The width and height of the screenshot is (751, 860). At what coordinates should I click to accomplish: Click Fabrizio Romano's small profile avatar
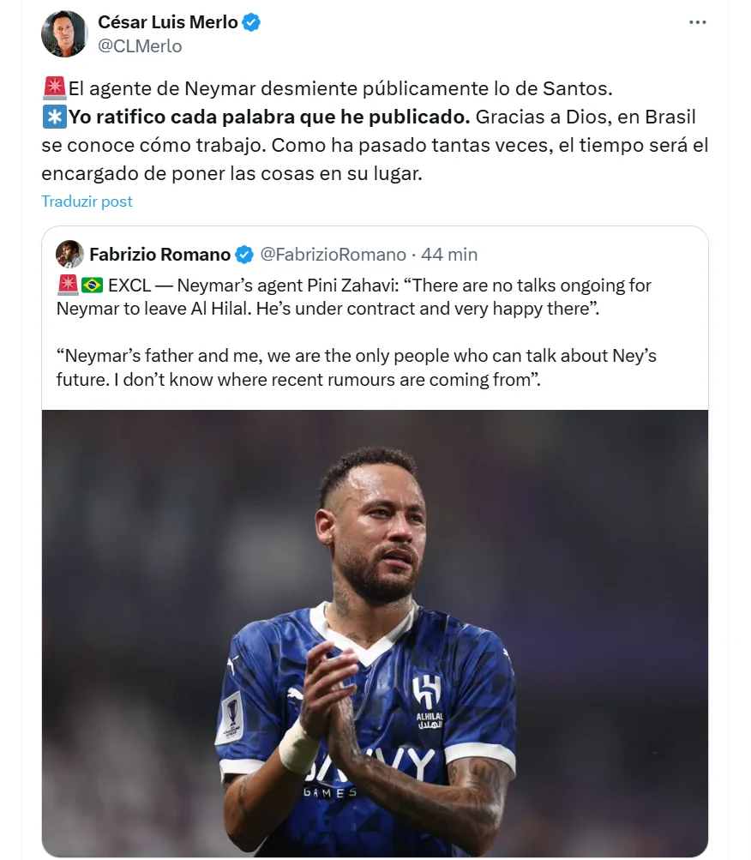click(x=69, y=255)
